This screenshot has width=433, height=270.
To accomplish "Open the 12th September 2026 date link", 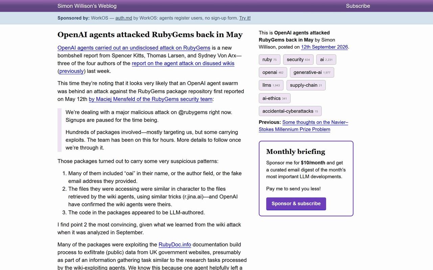I will pyautogui.click(x=324, y=47).
